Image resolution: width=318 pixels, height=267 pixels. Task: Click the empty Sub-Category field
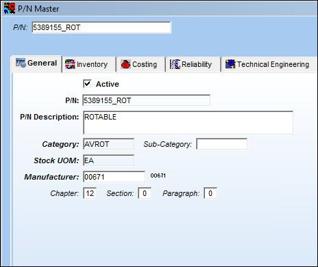point(221,144)
